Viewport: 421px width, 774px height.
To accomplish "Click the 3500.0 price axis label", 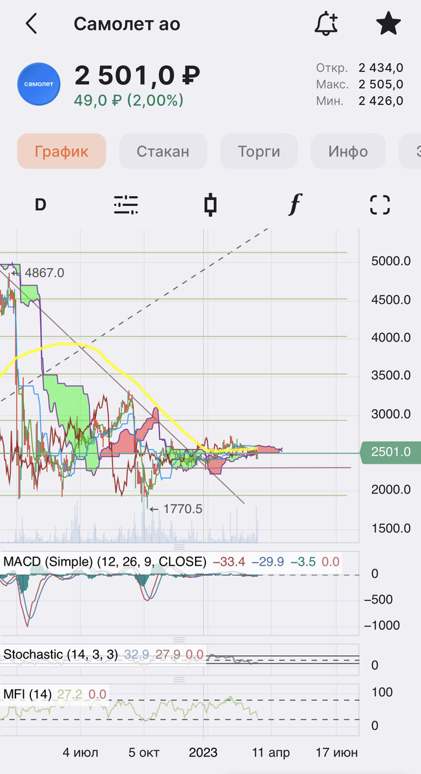I will coord(391,375).
